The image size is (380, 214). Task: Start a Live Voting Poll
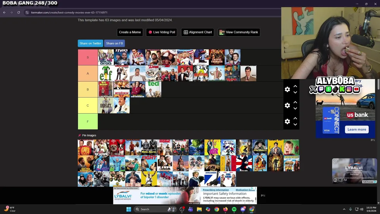point(161,32)
